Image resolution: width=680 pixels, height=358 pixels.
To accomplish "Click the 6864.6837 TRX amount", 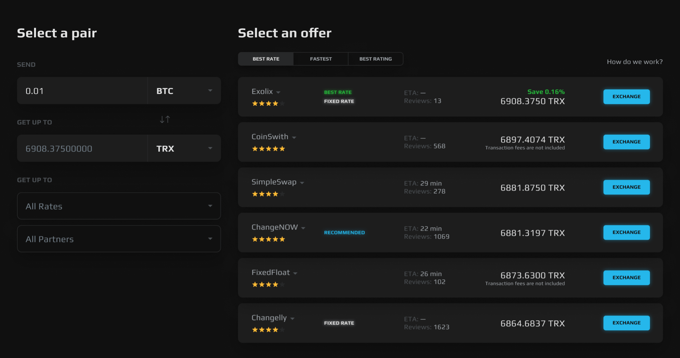I will (533, 324).
